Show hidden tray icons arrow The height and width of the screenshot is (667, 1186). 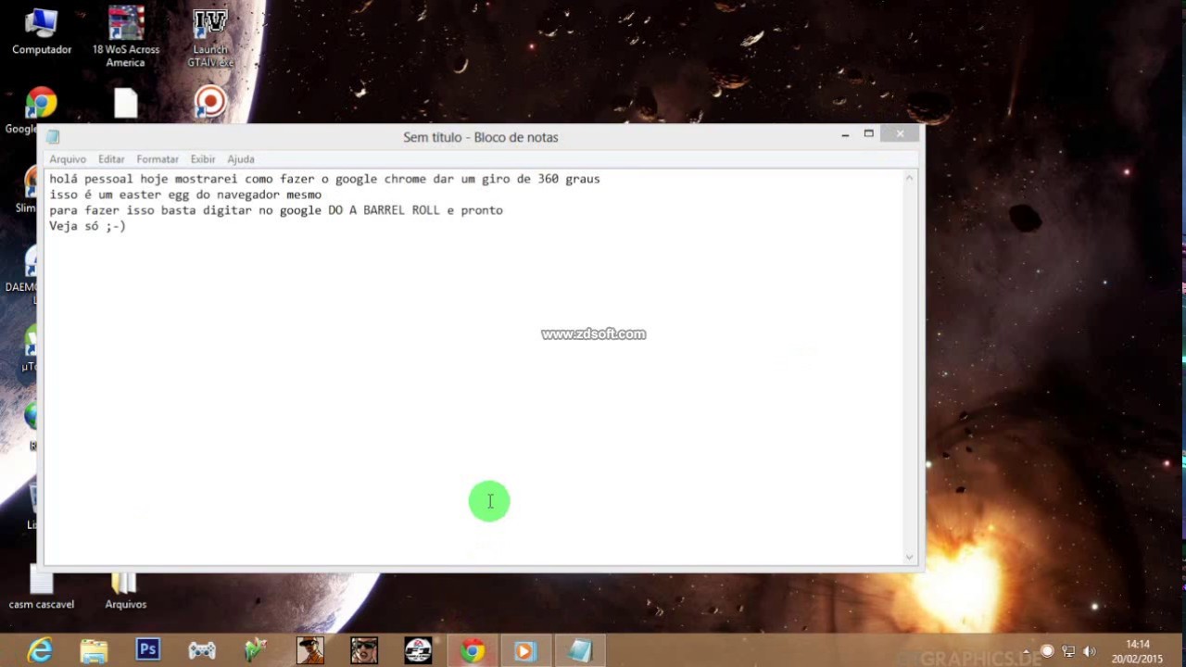[1026, 652]
